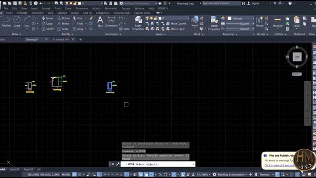Viewport: 316px width, 178px height.
Task: Open the Help question mark icon
Action: 290,3
